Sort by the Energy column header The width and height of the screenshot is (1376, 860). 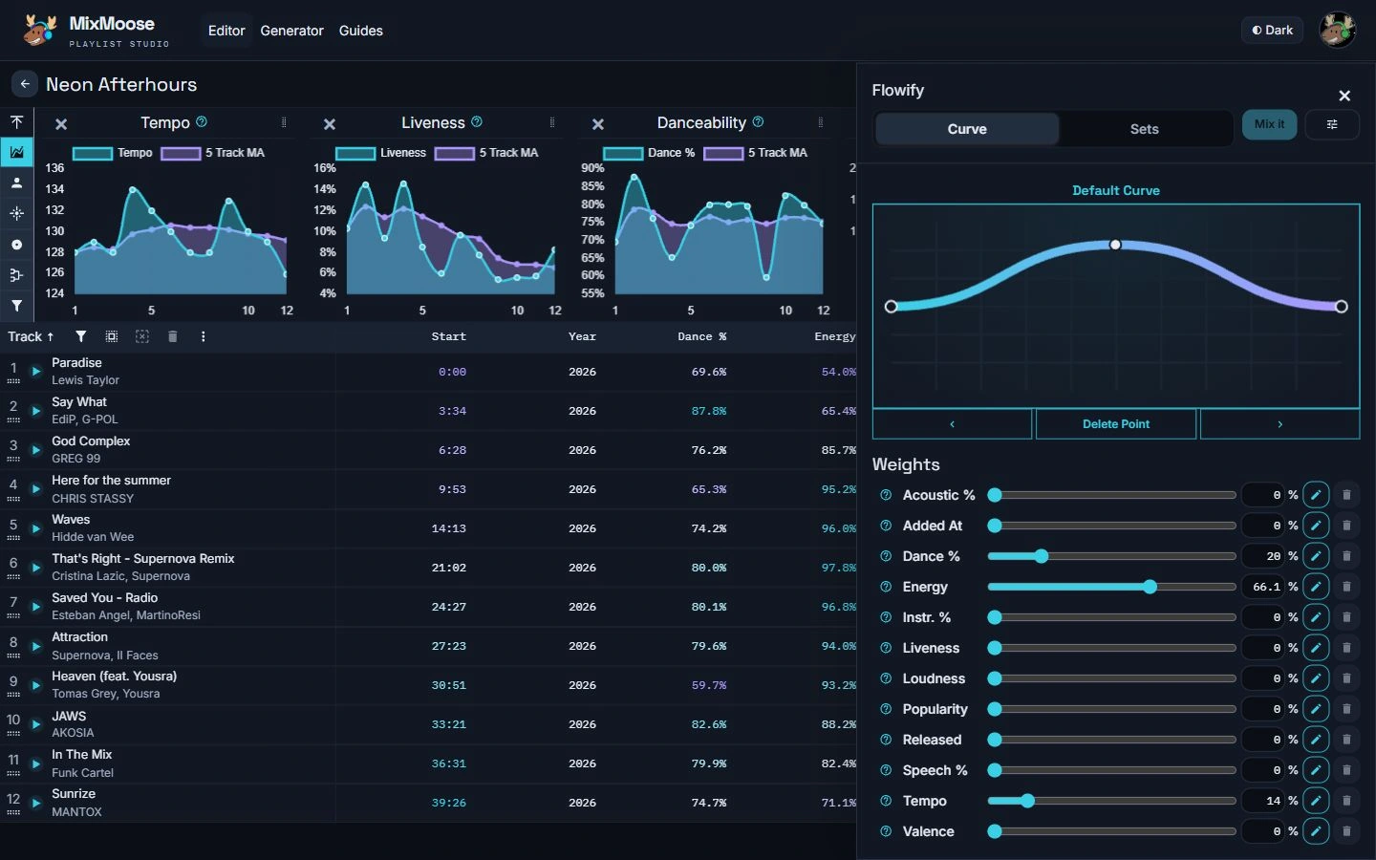835,336
